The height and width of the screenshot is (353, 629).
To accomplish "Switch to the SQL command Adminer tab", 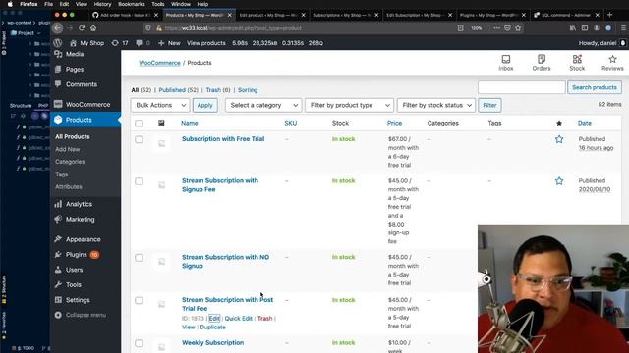I will pyautogui.click(x=566, y=15).
